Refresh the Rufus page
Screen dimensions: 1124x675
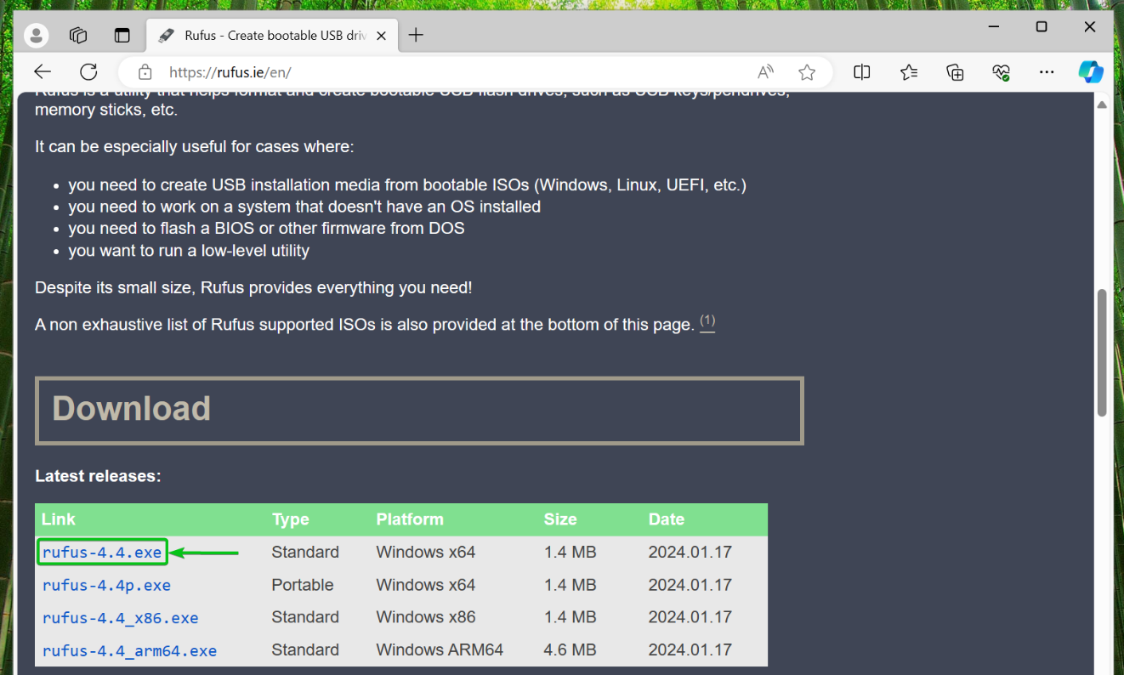click(x=88, y=72)
